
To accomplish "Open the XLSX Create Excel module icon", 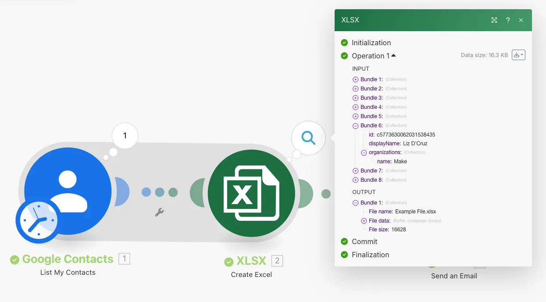I will coord(251,193).
